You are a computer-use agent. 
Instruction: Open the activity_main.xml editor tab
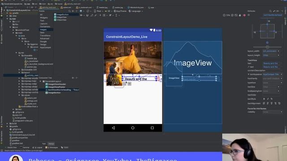coord(48,8)
